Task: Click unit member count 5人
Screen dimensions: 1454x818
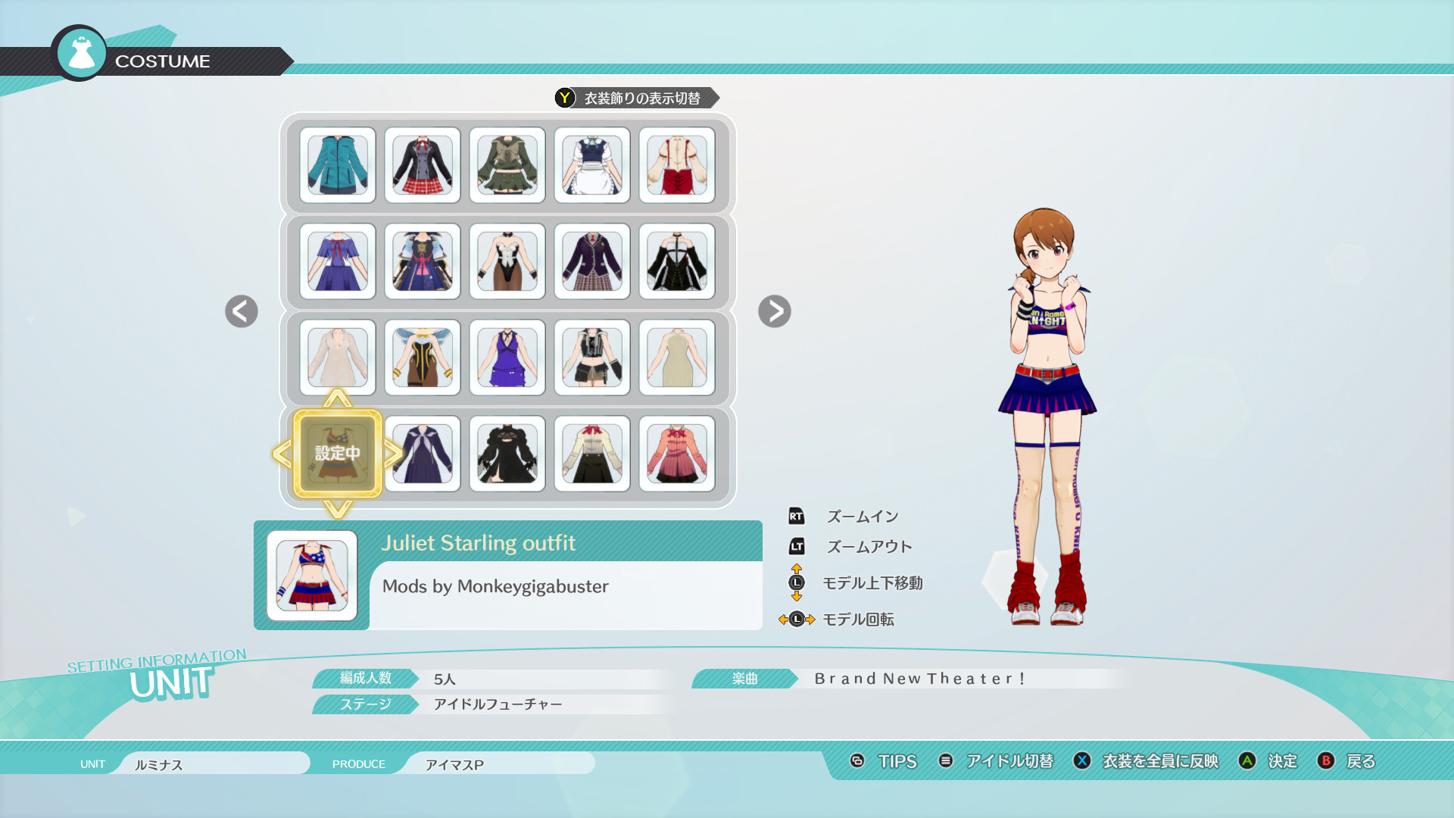Action: [445, 679]
